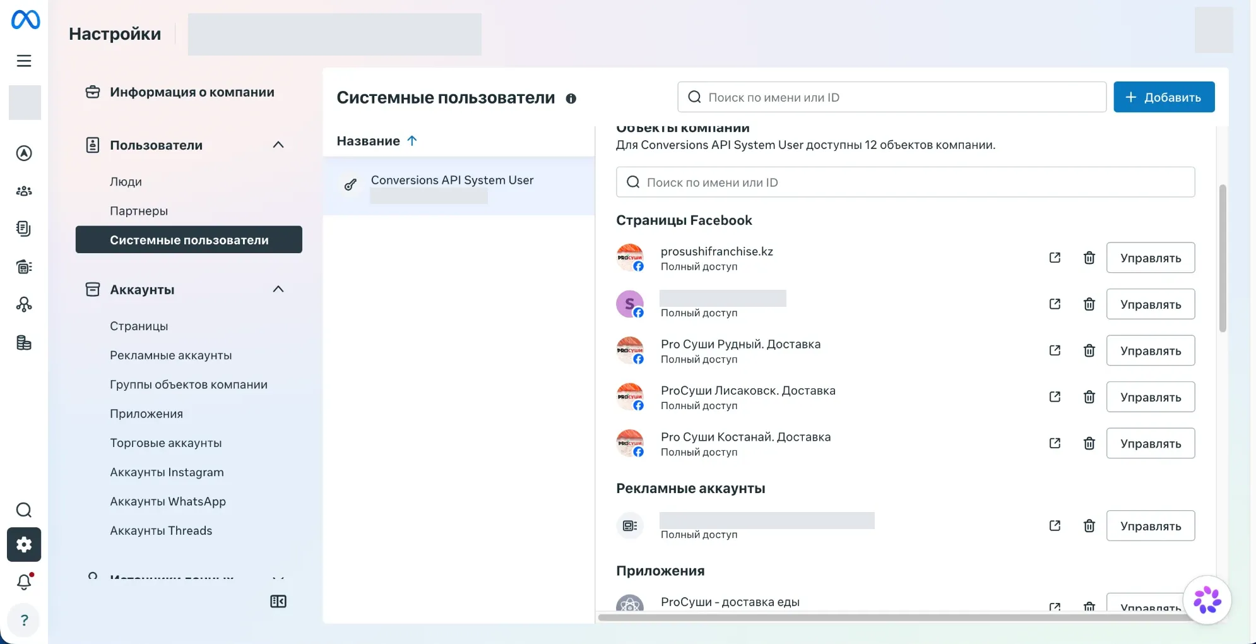
Task: Open the documents icon in left rail
Action: point(24,229)
